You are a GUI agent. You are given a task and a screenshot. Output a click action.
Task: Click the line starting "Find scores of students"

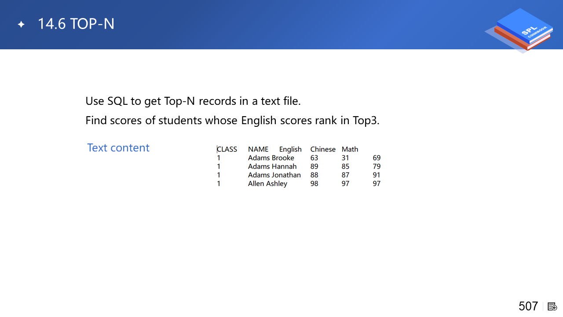tap(232, 120)
